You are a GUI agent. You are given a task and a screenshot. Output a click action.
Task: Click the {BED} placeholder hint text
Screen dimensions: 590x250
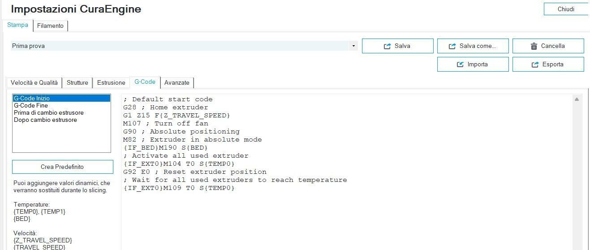22,219
